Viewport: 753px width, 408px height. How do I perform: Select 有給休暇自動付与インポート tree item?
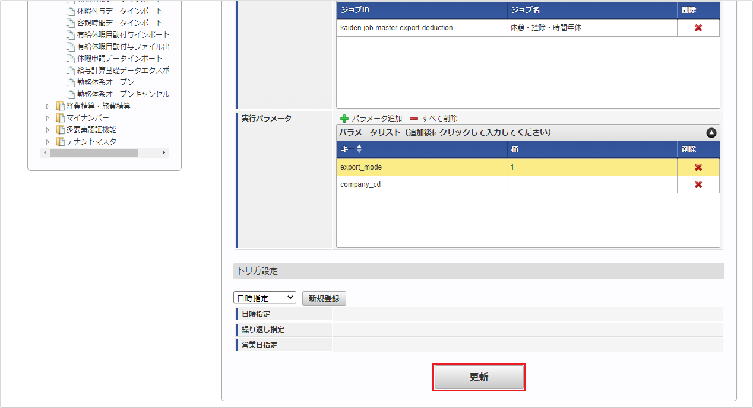[123, 34]
